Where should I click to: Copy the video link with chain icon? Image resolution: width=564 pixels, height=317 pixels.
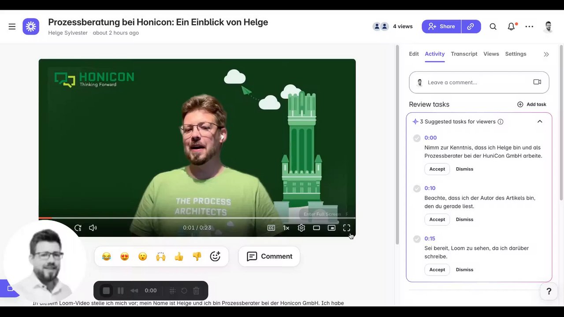(x=471, y=26)
